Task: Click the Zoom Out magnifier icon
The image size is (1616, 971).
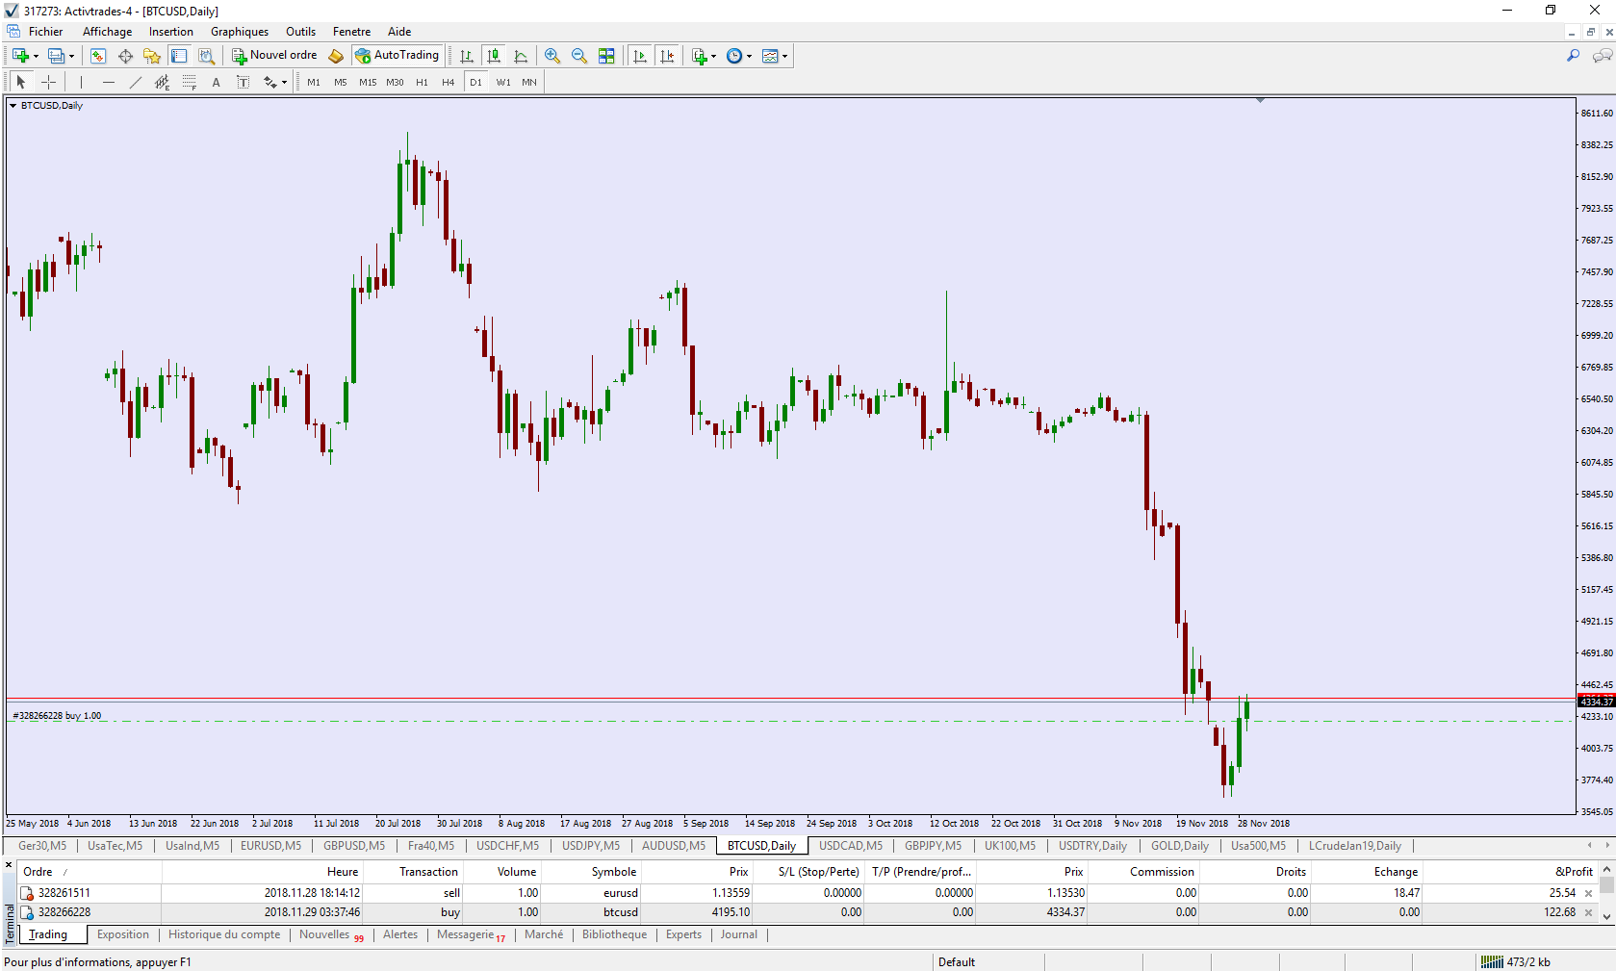Action: click(578, 56)
